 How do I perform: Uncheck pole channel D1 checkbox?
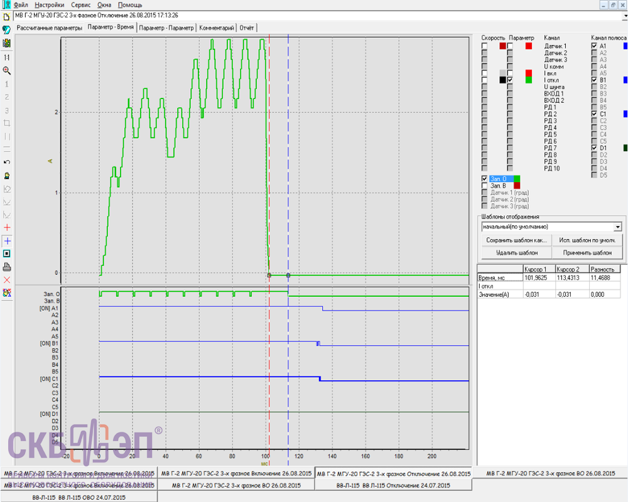pos(594,148)
